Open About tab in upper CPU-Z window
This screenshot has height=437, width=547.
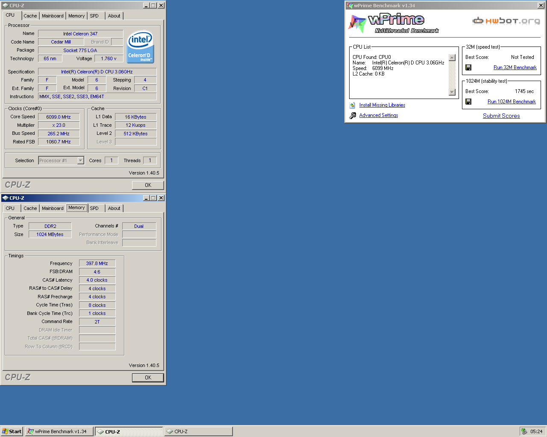tap(114, 16)
